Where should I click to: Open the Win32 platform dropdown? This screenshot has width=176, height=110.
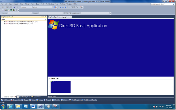click(51, 7)
